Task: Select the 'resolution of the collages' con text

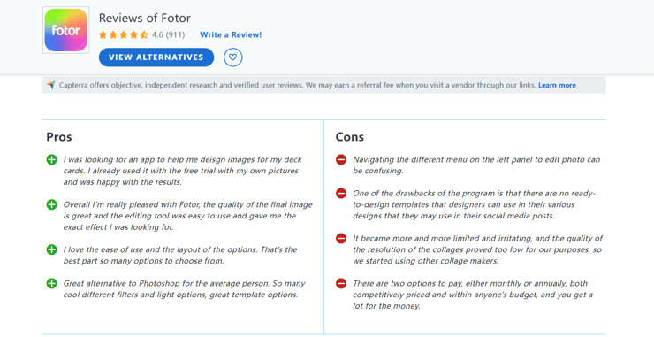Action: [477, 249]
